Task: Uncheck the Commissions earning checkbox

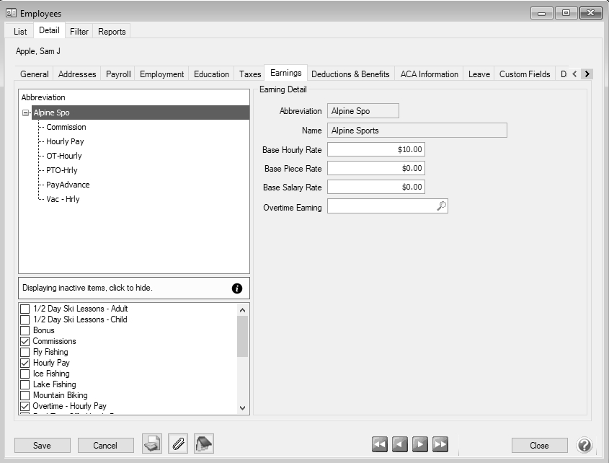Action: tap(25, 341)
